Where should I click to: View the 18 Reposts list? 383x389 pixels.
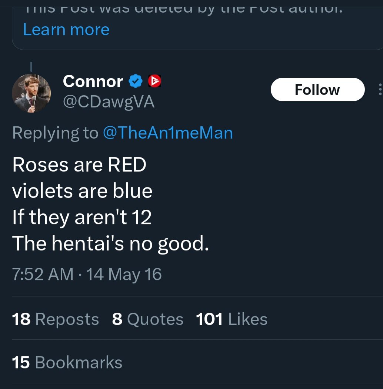pos(56,319)
